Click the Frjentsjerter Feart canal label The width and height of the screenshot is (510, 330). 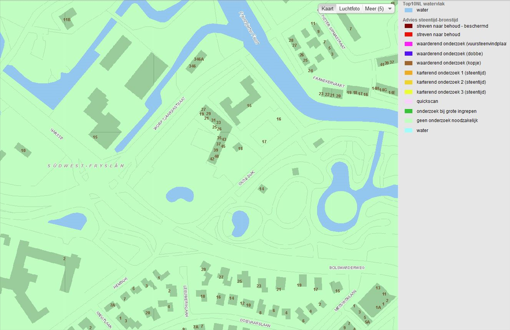pyautogui.click(x=249, y=28)
